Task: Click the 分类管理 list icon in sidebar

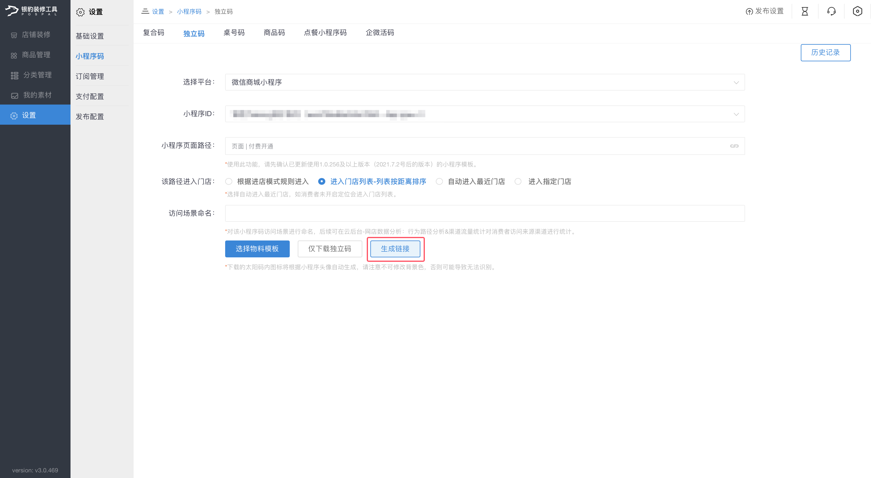Action: pyautogui.click(x=15, y=76)
